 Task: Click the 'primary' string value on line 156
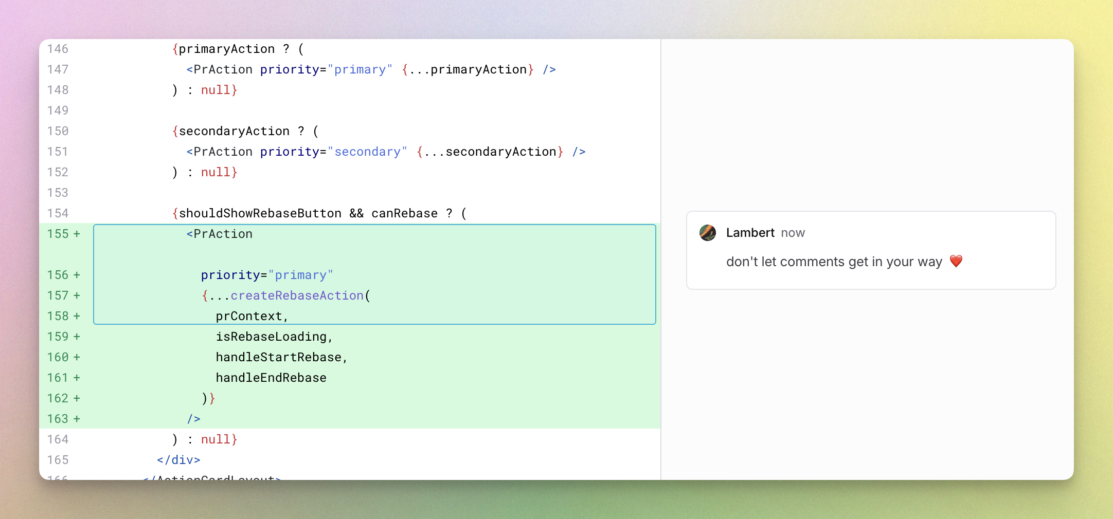pyautogui.click(x=301, y=275)
